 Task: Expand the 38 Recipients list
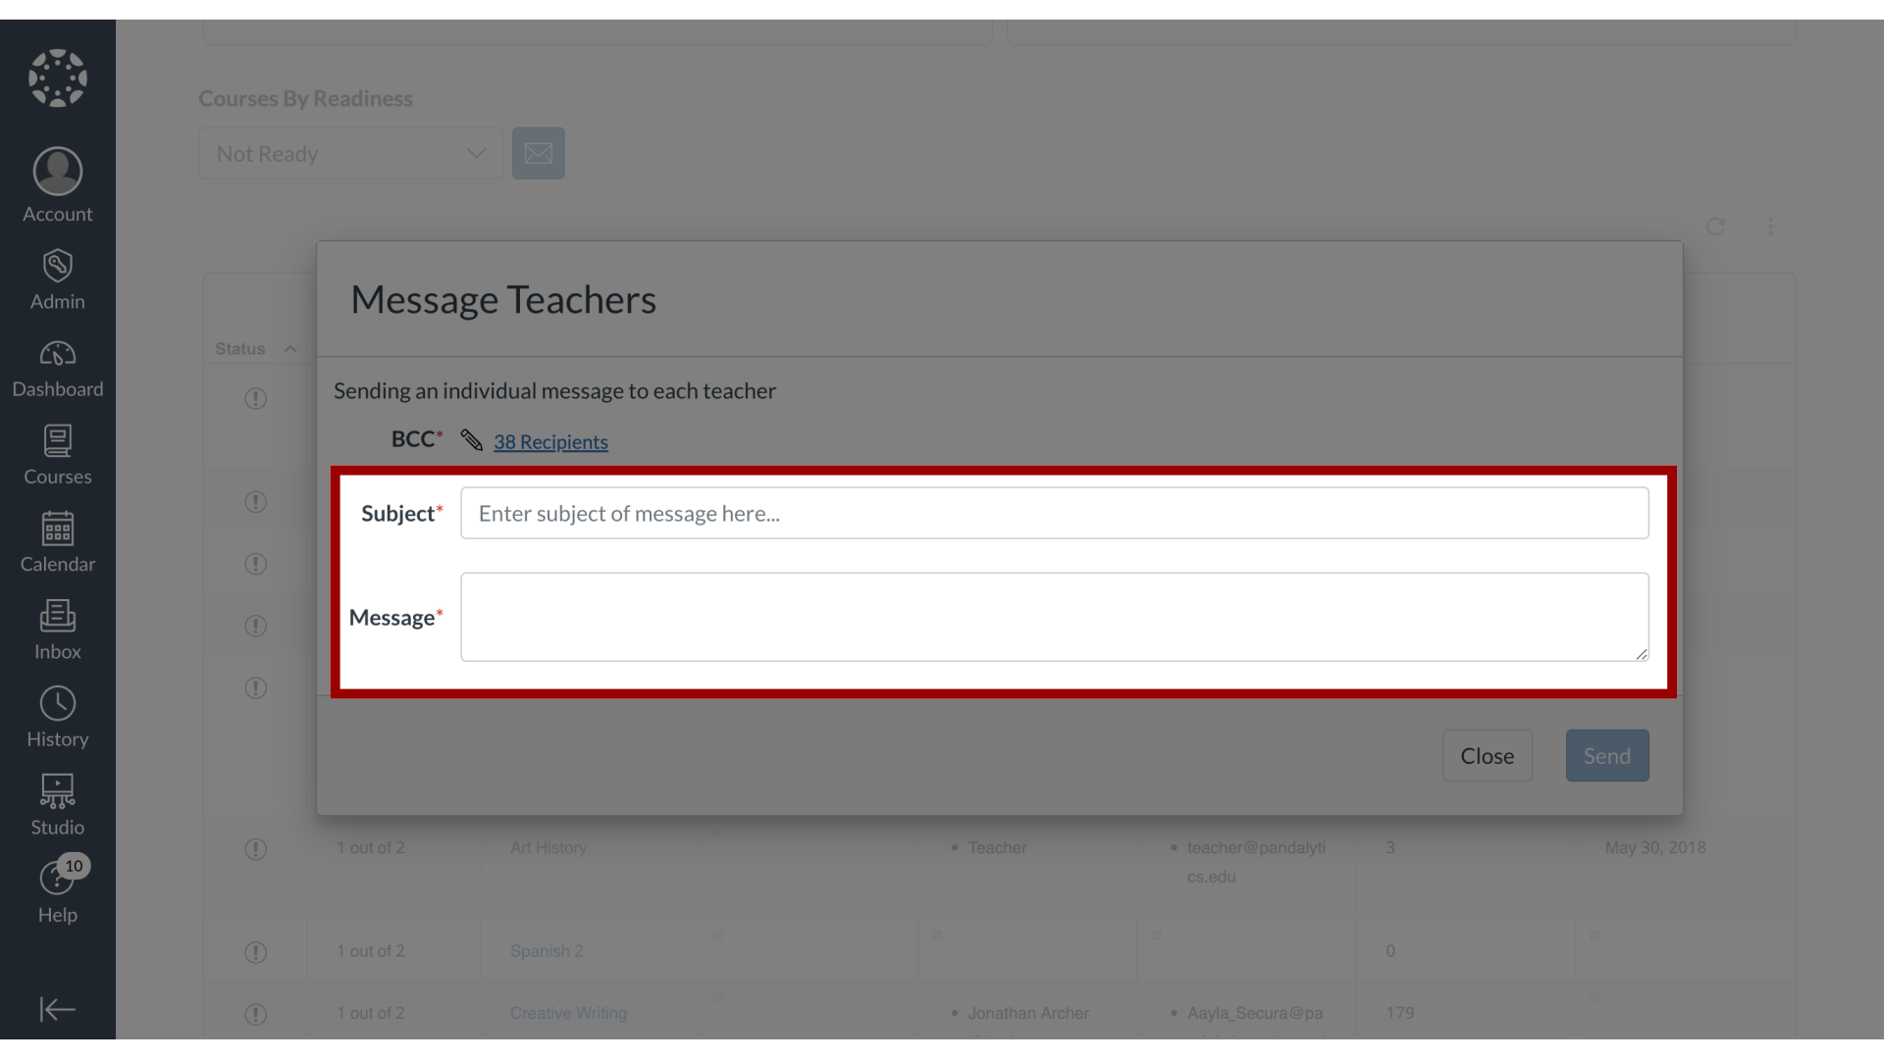point(551,441)
